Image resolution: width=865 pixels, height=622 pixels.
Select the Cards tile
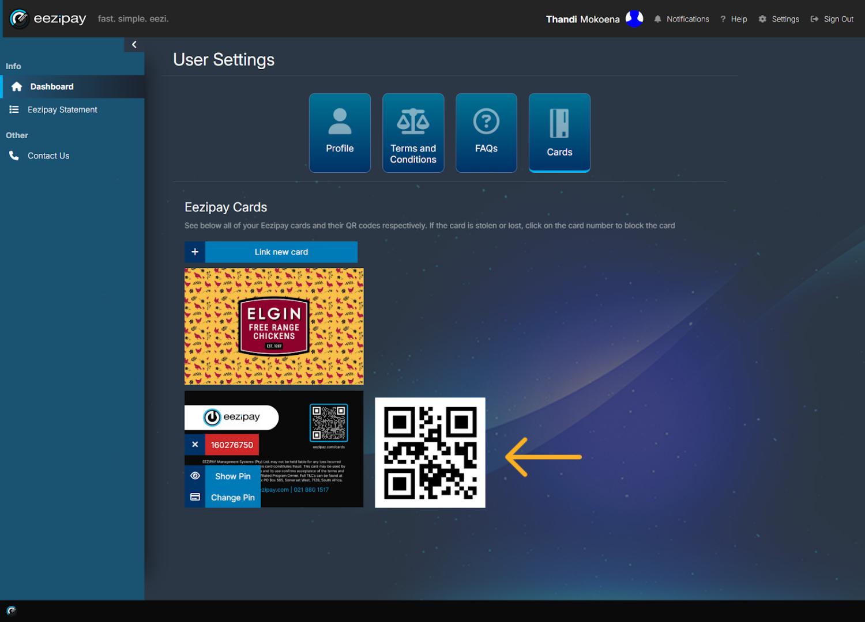[x=559, y=132]
